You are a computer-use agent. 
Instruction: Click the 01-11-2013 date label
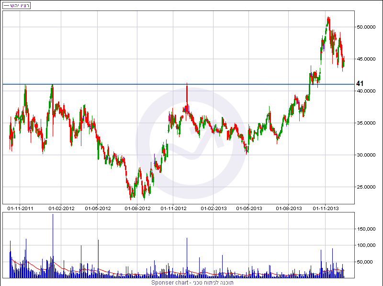[326, 209]
